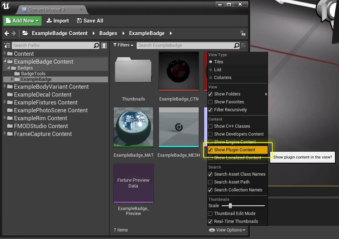Open the Filters dropdown
Screen dimensions: 339x239
(123, 45)
